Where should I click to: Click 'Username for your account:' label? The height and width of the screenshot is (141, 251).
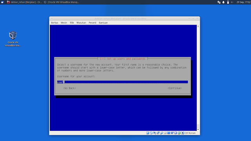pos(76,76)
